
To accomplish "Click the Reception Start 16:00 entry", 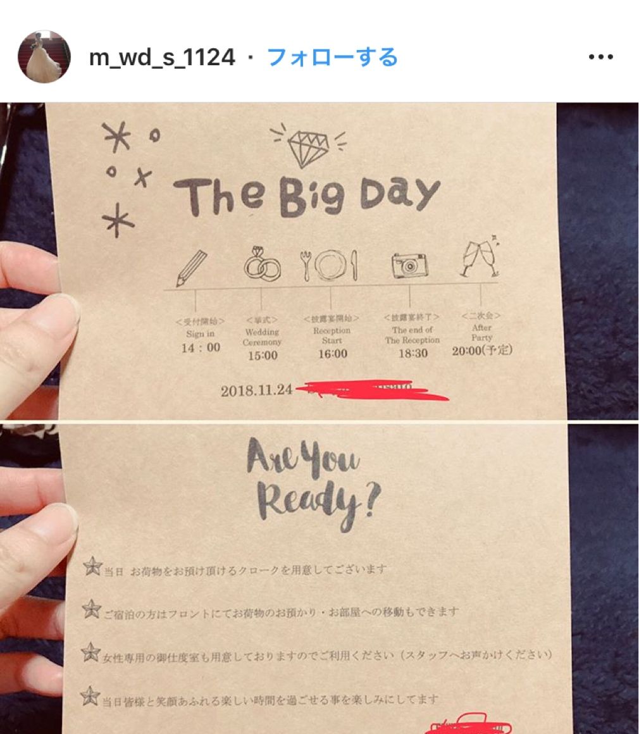I will (332, 337).
